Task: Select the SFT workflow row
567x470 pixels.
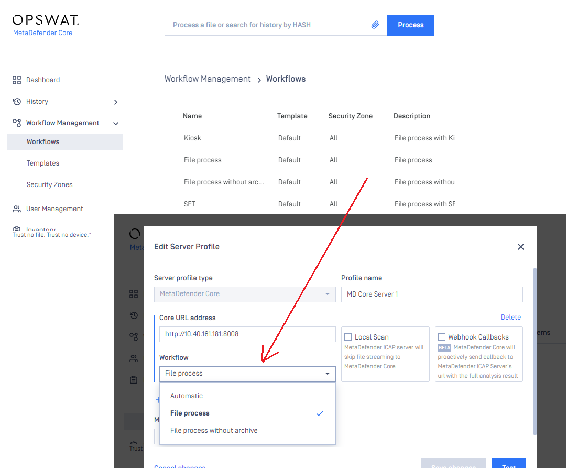Action: point(310,204)
